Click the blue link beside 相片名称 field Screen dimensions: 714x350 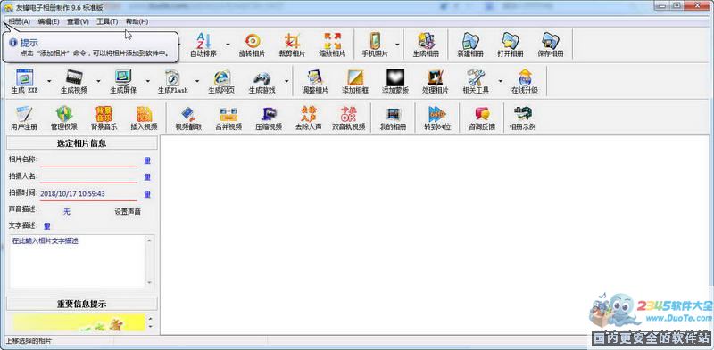(147, 160)
